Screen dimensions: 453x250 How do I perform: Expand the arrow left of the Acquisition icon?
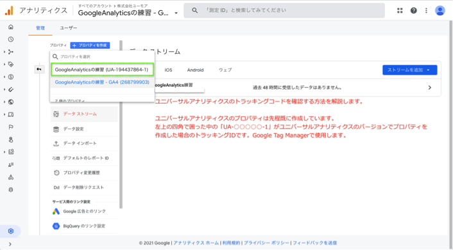4,52
